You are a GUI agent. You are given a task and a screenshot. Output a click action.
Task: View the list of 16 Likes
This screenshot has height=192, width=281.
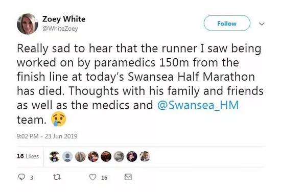tap(28, 156)
